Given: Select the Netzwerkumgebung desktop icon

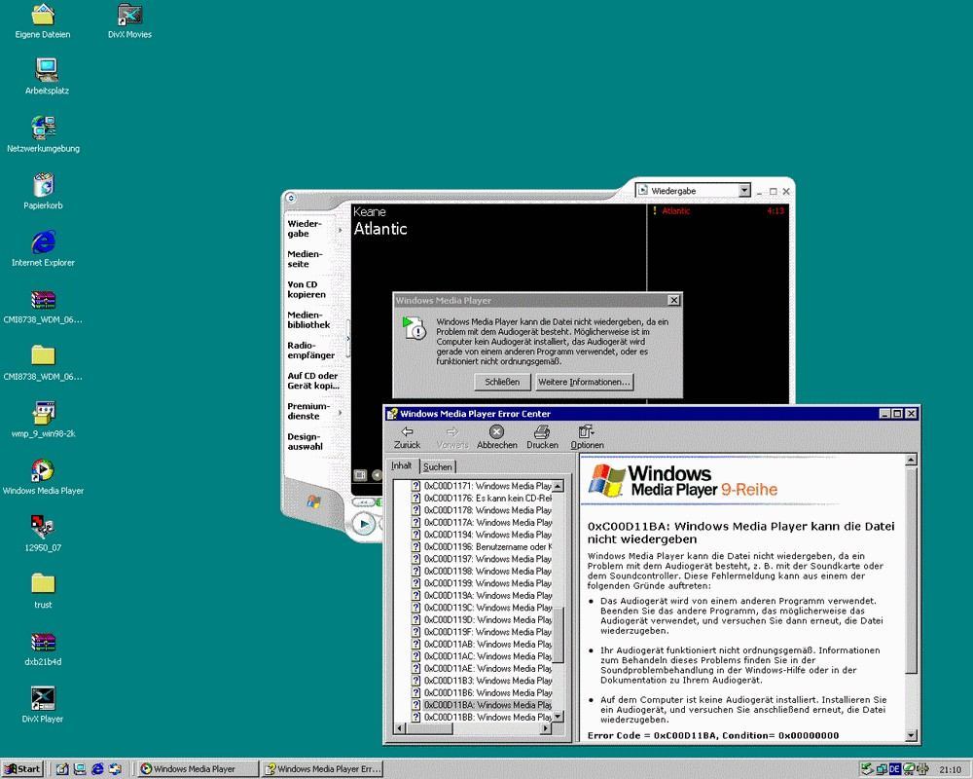Looking at the screenshot, I should point(43,134).
